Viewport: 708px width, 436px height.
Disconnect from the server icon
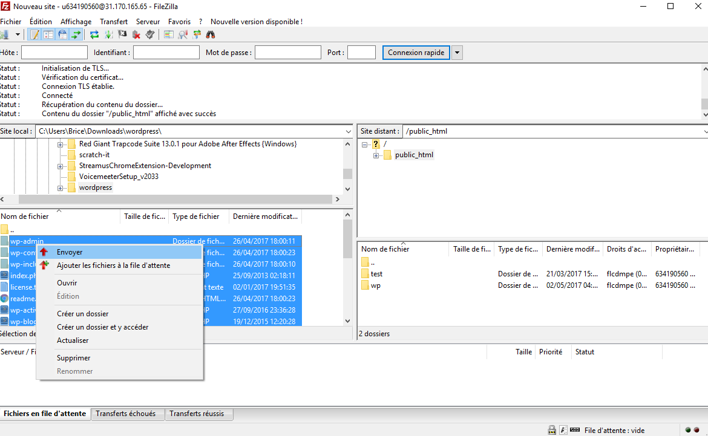[x=136, y=34]
